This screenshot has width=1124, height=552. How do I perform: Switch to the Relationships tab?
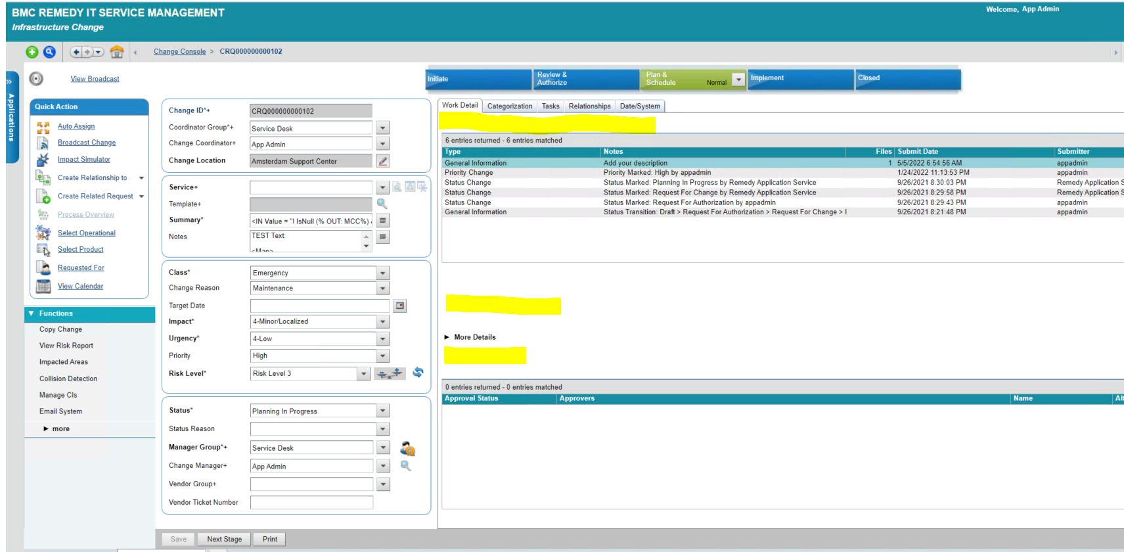coord(589,106)
